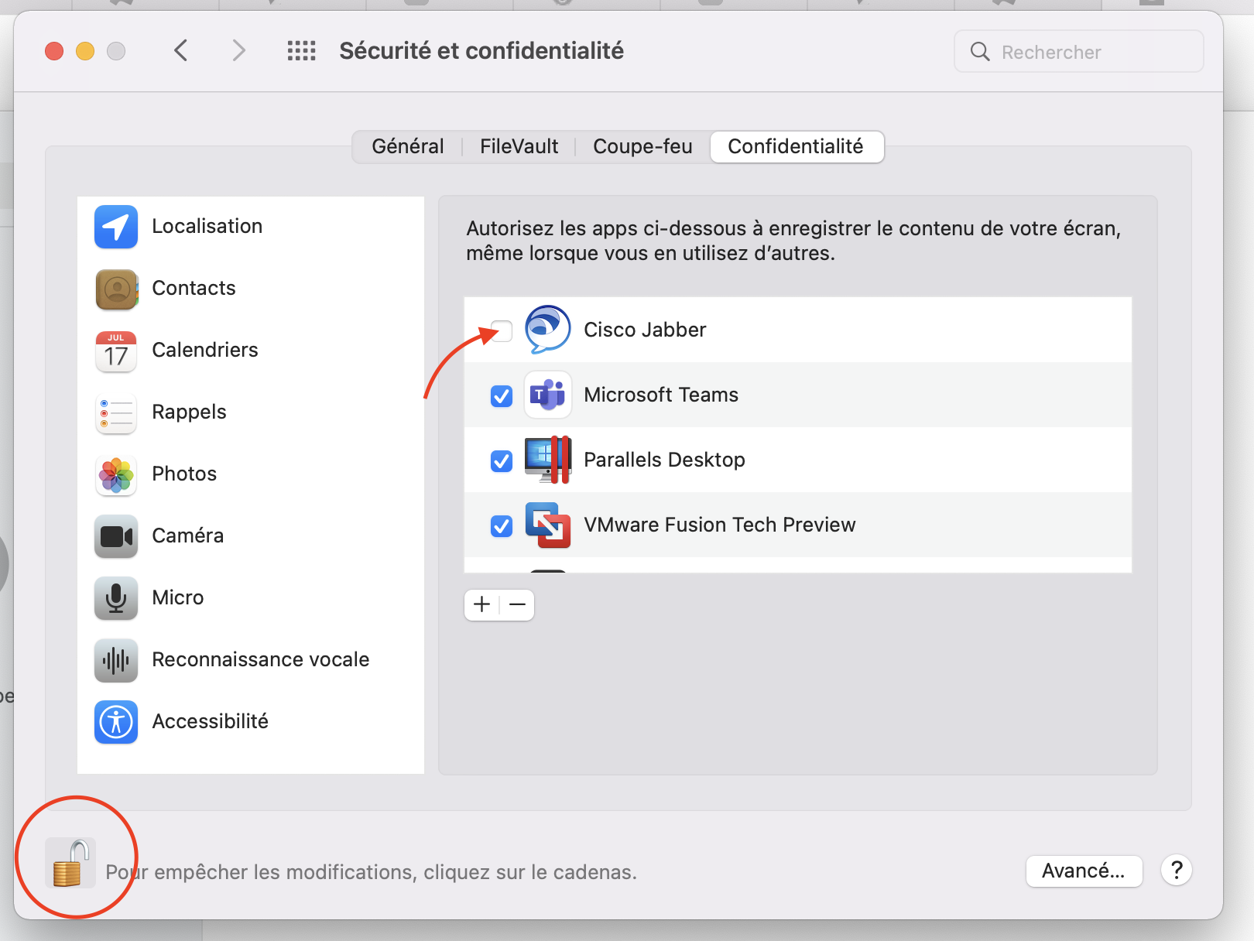This screenshot has width=1254, height=941.
Task: Show all preferences grid icon
Action: pyautogui.click(x=301, y=51)
